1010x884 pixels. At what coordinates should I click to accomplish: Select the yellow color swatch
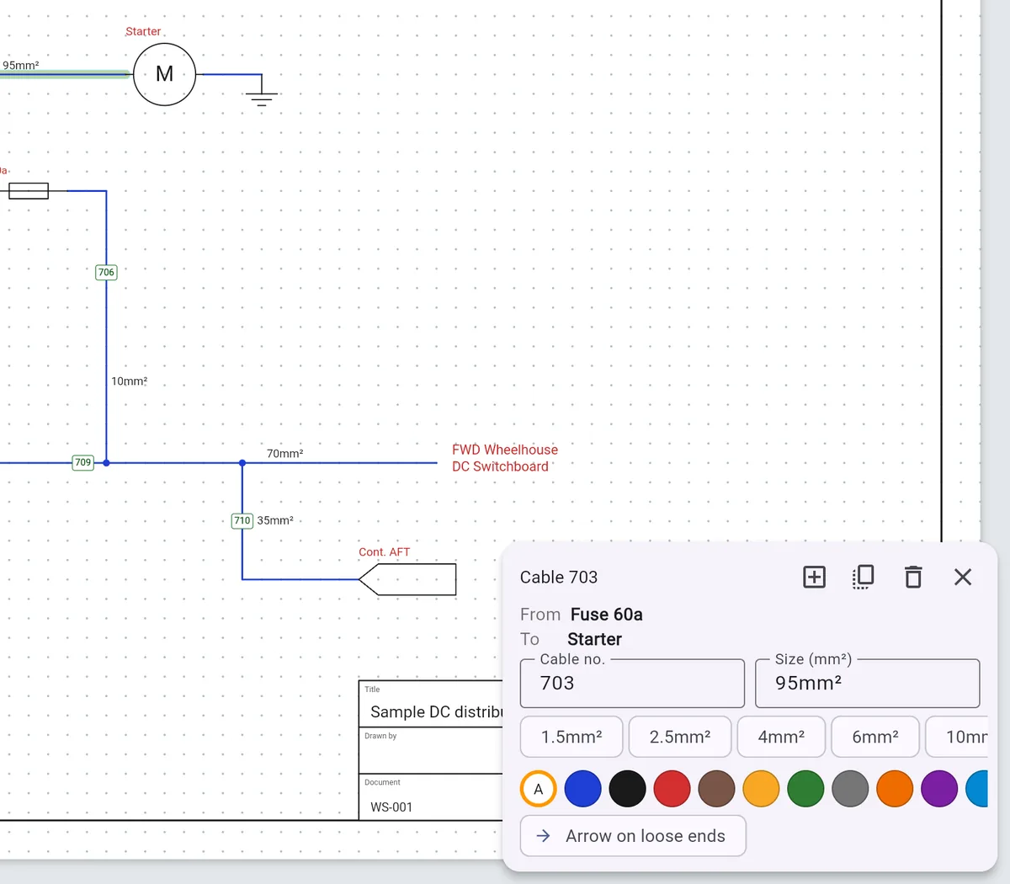(x=761, y=789)
